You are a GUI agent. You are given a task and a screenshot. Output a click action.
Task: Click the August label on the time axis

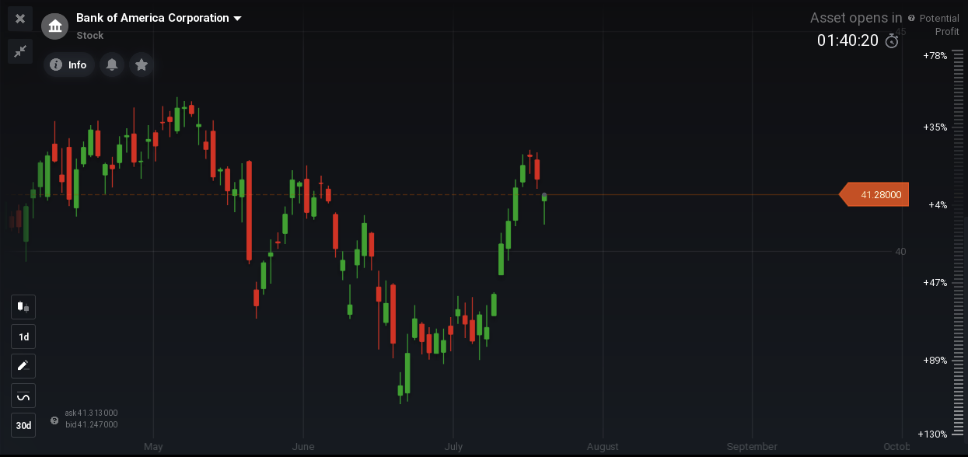click(x=603, y=447)
